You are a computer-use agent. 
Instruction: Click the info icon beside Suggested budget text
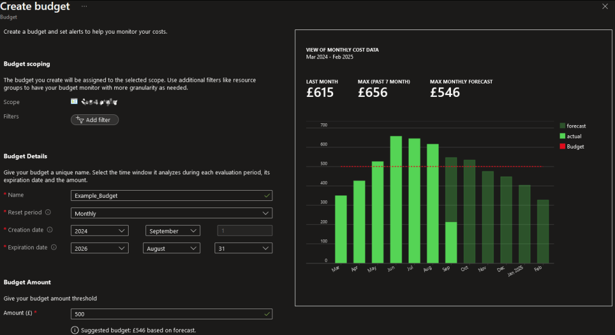tap(75, 330)
